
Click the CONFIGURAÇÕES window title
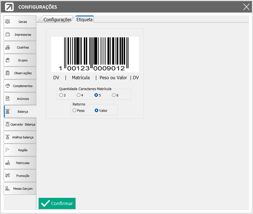(38, 7)
